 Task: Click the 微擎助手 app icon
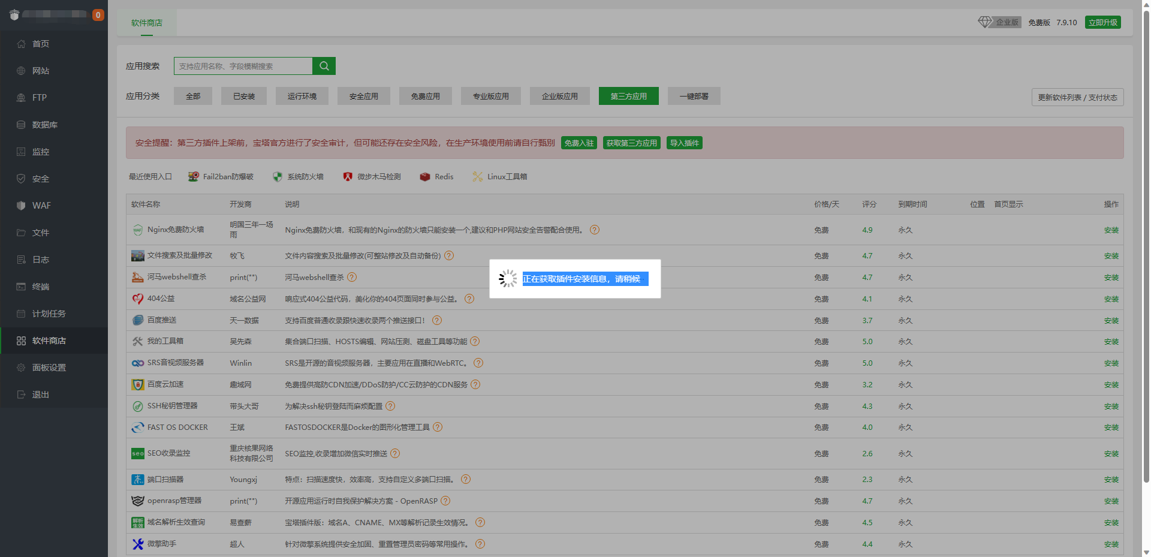tap(138, 544)
